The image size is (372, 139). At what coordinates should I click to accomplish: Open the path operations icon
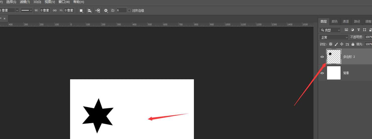[x=81, y=11]
